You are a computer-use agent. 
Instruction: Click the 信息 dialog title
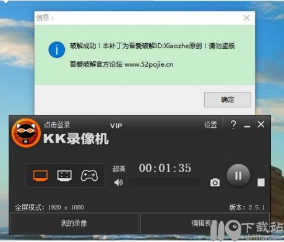(45, 18)
